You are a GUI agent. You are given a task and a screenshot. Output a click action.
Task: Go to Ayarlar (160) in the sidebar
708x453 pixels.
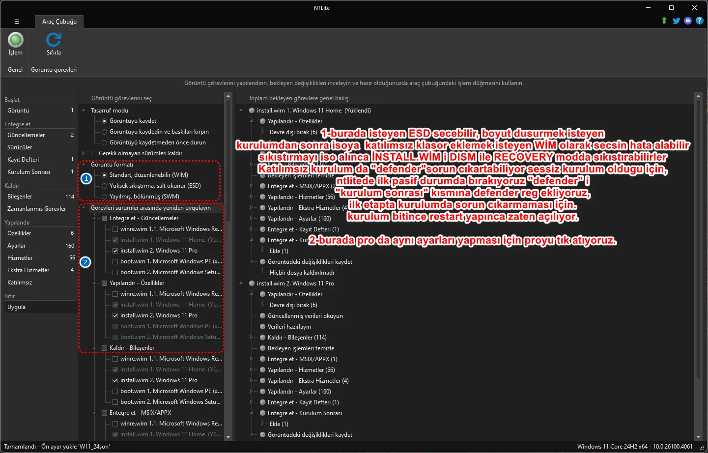[x=39, y=246]
